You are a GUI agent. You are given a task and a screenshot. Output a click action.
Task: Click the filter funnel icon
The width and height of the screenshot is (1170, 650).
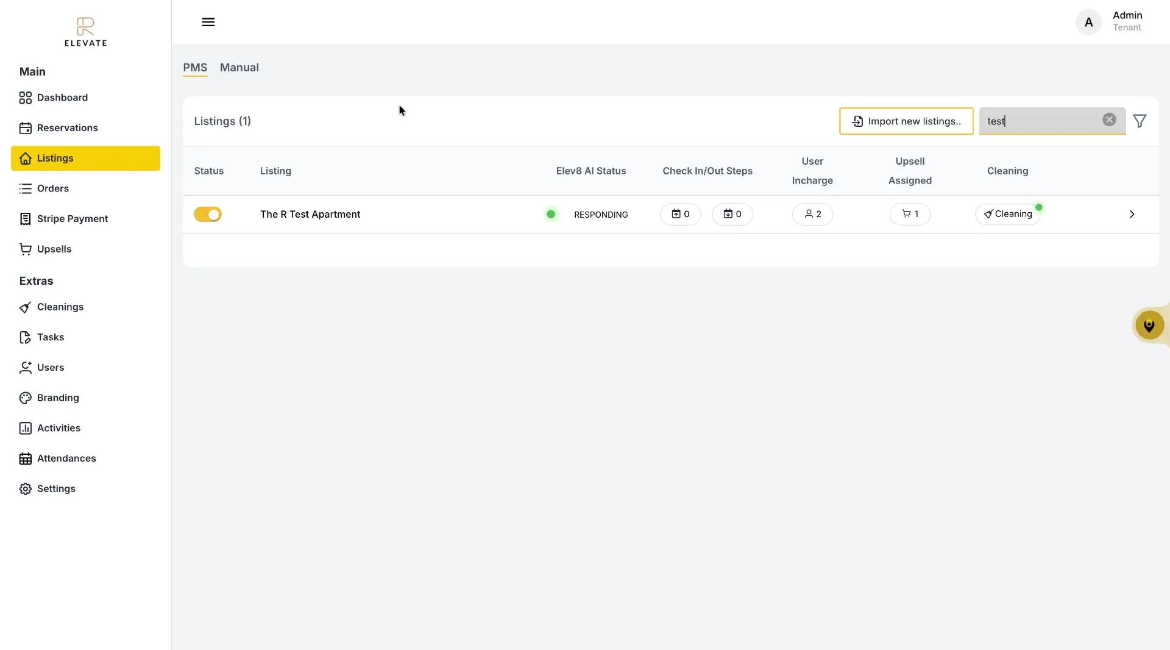[1139, 121]
